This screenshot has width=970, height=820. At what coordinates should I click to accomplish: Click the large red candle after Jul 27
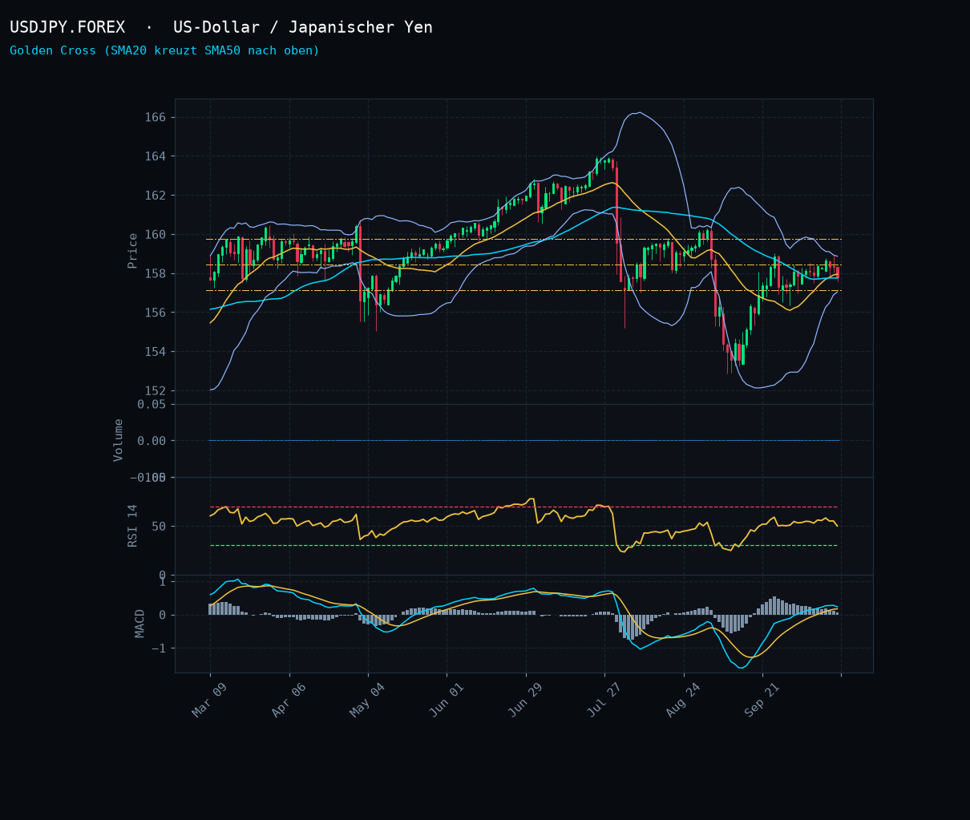616,205
